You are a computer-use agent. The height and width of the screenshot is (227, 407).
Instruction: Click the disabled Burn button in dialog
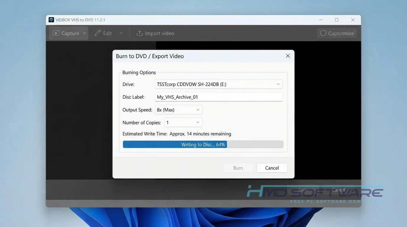(x=238, y=168)
